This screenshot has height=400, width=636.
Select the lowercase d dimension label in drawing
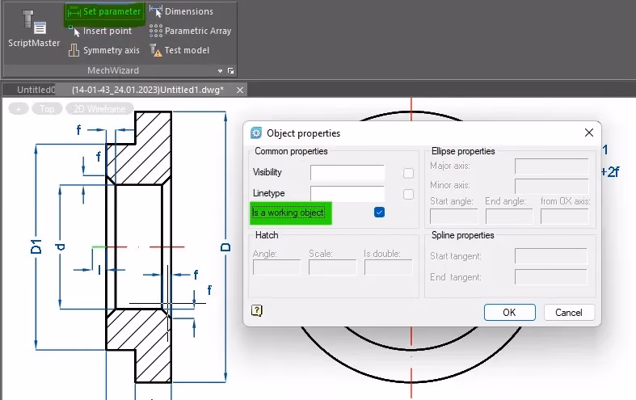pos(60,246)
